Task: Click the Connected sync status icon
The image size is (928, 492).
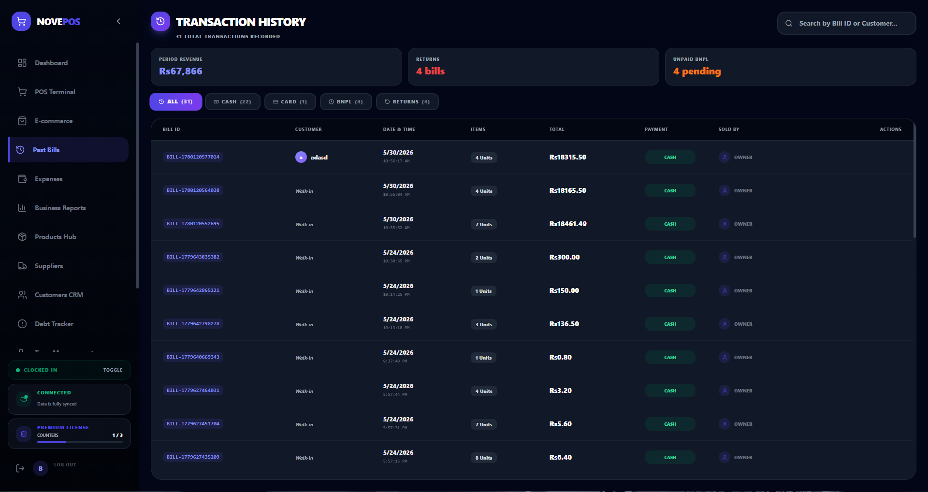Action: click(x=24, y=399)
